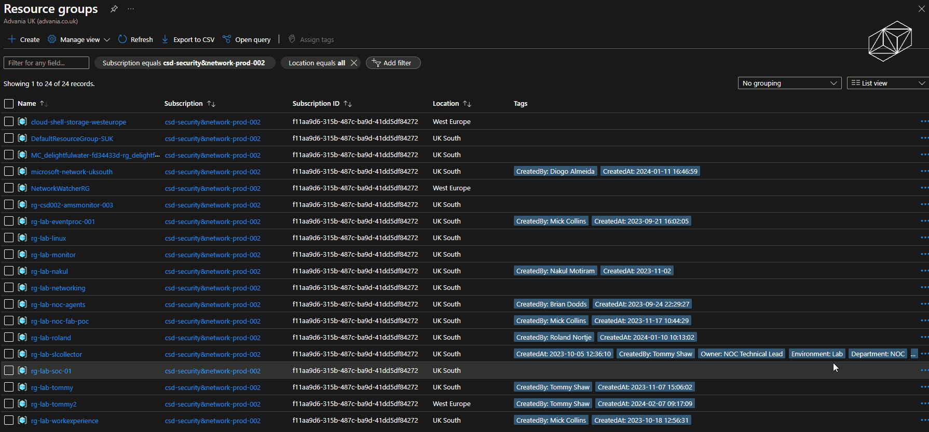Click the Environment: Lab tag
The height and width of the screenshot is (432, 929).
click(x=817, y=354)
